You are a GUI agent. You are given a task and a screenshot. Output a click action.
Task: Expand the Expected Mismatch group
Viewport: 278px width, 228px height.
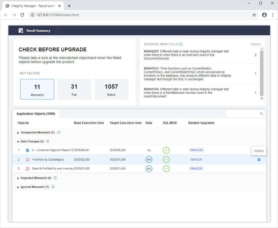18,178
